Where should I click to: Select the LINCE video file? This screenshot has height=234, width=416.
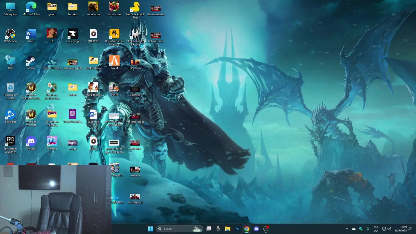[x=94, y=143]
